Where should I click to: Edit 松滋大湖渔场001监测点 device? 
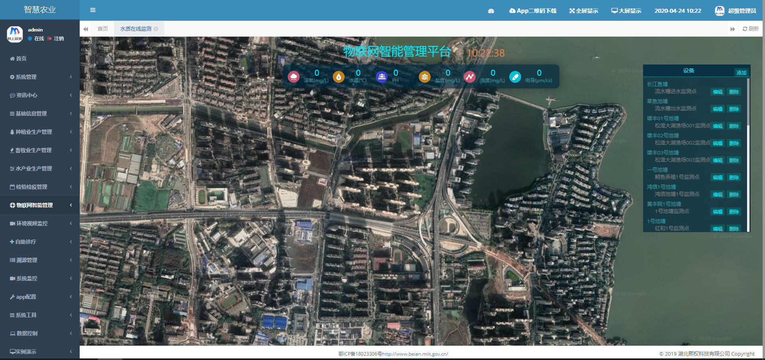718,126
